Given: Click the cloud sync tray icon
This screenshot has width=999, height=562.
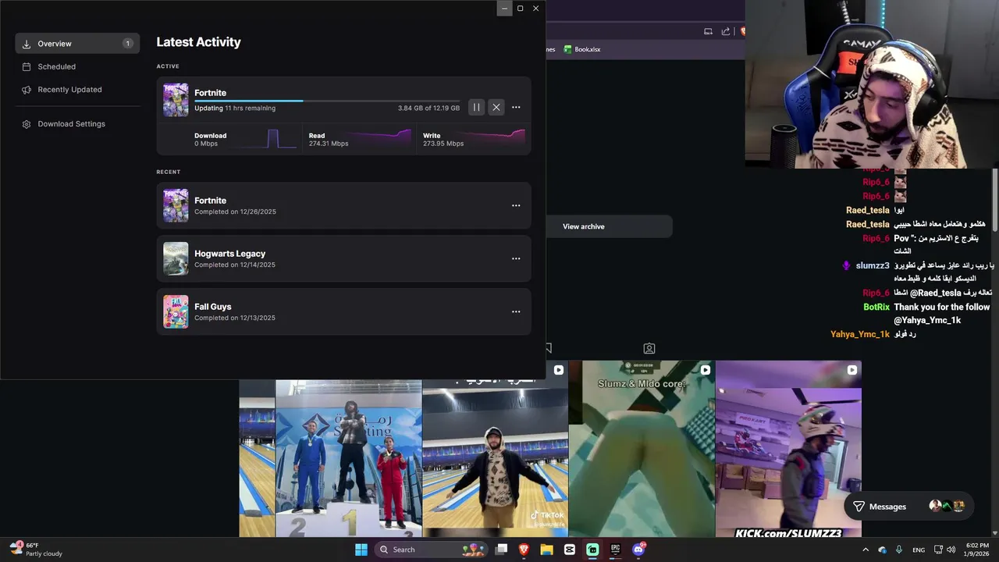Looking at the screenshot, I should [x=883, y=550].
